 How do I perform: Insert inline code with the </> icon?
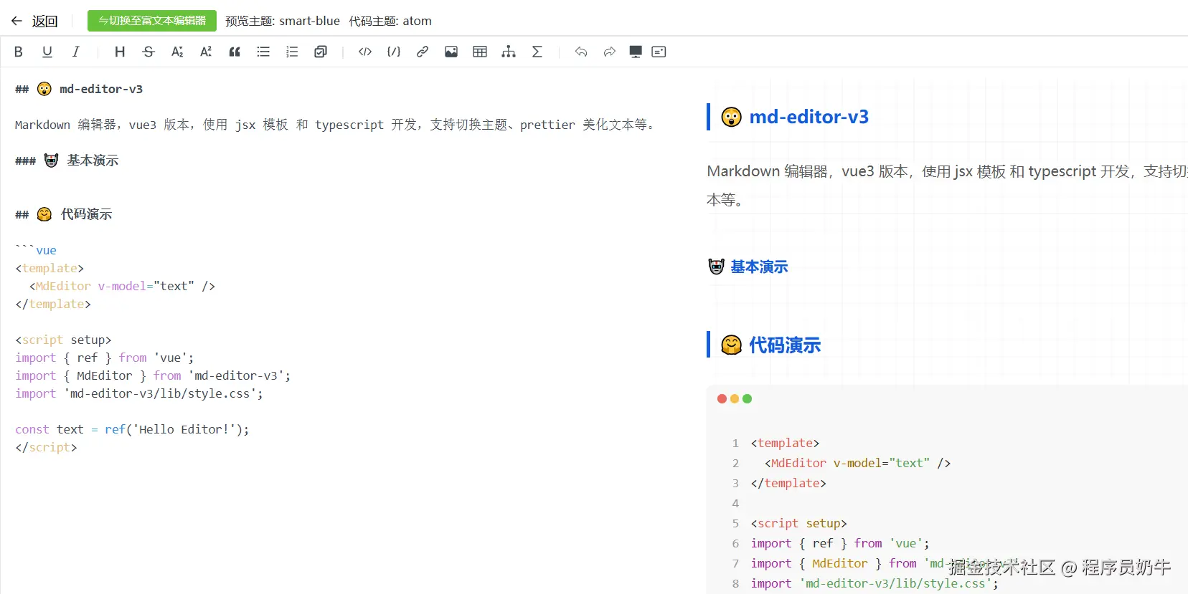pyautogui.click(x=365, y=52)
